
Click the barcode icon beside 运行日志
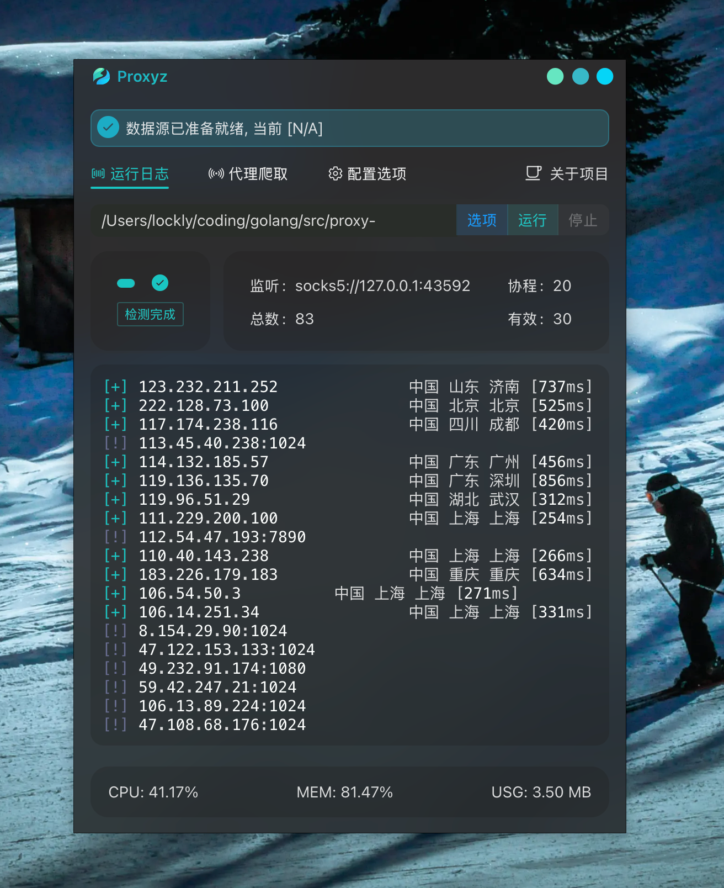coord(98,174)
